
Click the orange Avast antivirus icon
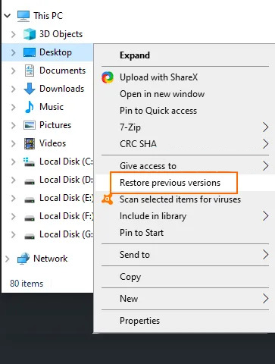(x=108, y=199)
